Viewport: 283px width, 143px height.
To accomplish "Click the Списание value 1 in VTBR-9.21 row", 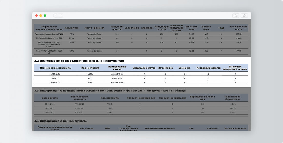I will 184,82.
